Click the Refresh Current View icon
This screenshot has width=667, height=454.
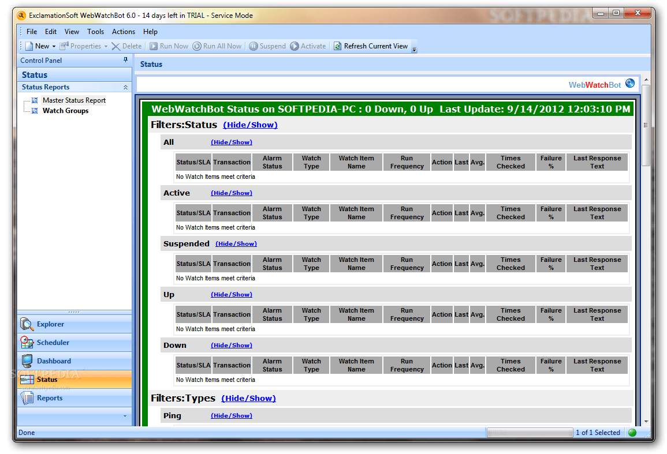(337, 46)
